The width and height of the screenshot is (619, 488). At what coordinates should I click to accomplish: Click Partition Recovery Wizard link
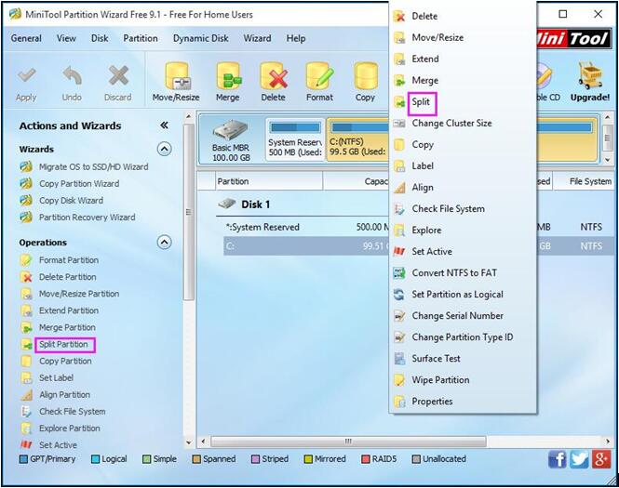pos(87,218)
